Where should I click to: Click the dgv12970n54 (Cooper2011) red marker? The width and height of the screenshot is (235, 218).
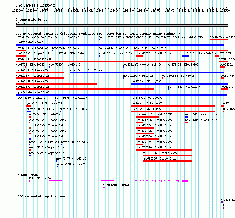point(28,106)
